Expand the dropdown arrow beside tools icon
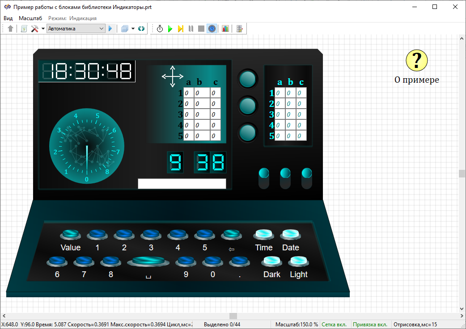Image resolution: width=466 pixels, height=329 pixels. tap(43, 29)
